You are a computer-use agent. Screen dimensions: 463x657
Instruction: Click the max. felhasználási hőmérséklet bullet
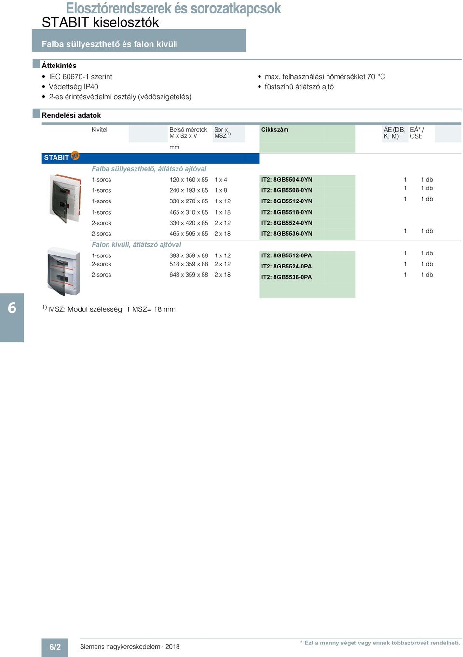tap(325, 77)
